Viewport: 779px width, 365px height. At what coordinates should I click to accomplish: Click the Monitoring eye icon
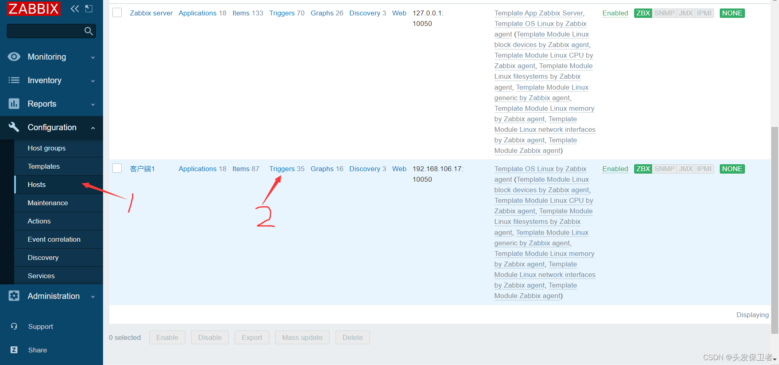click(14, 57)
